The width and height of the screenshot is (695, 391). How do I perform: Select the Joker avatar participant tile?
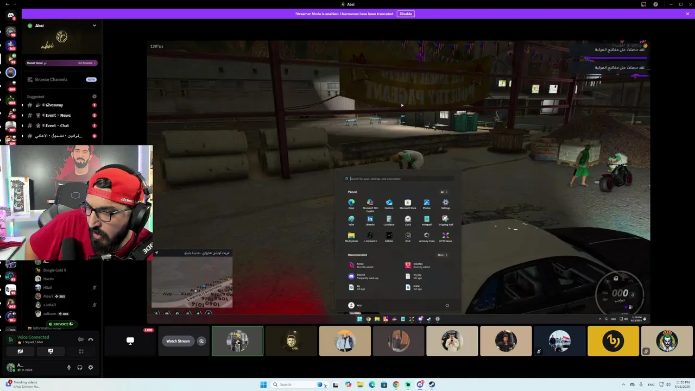[x=667, y=341]
